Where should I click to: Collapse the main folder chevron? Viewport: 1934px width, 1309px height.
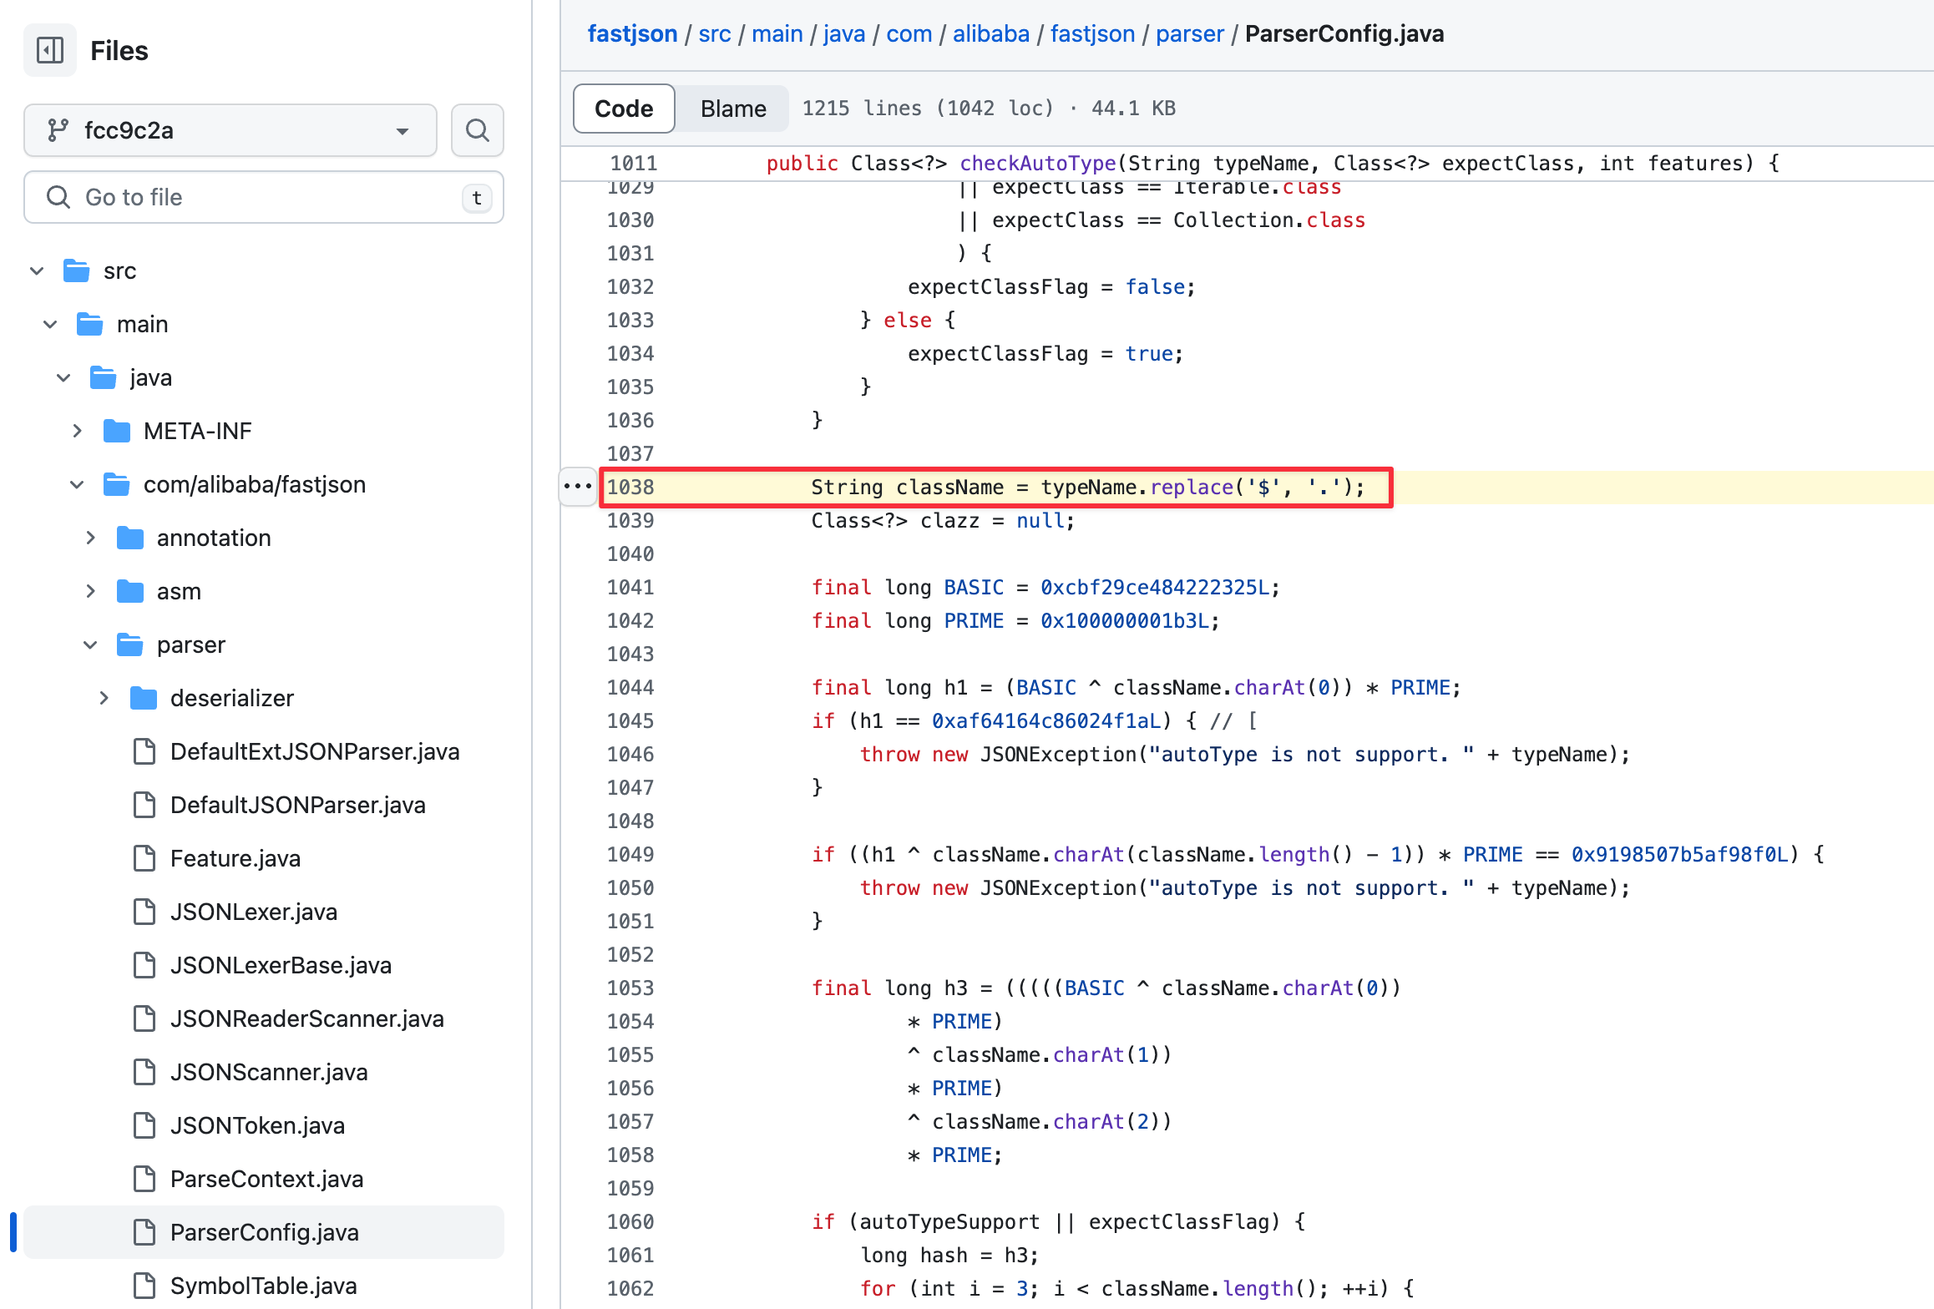click(50, 324)
